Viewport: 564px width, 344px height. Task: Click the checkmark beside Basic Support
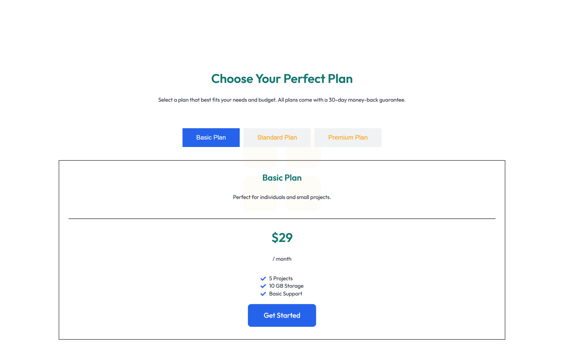[x=263, y=294]
